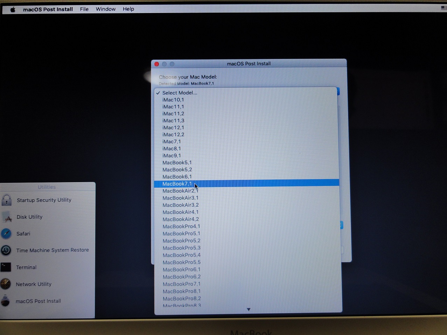Image resolution: width=447 pixels, height=335 pixels.
Task: Choose iMac10,1 from the model list
Action: [246, 100]
